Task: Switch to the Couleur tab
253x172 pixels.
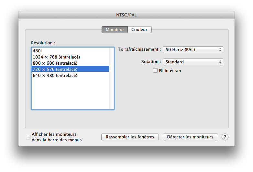Action: [x=139, y=29]
